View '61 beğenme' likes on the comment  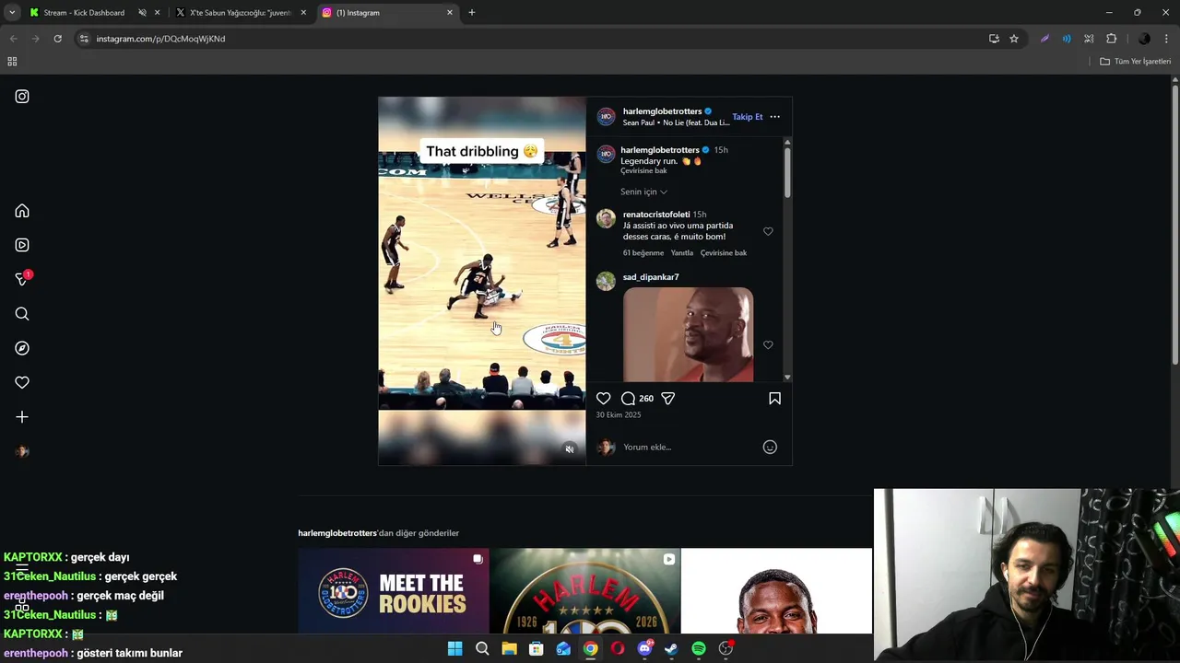(x=643, y=253)
